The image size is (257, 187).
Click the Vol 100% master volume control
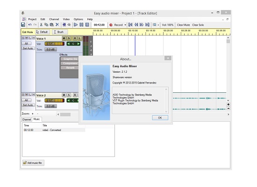coord(167,25)
